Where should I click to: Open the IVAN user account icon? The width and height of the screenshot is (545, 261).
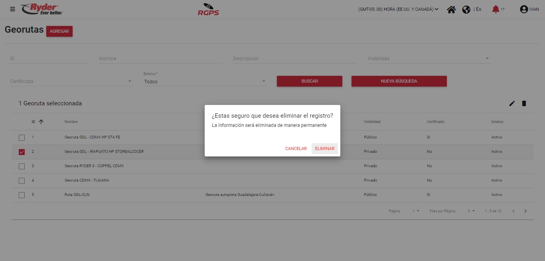[524, 9]
